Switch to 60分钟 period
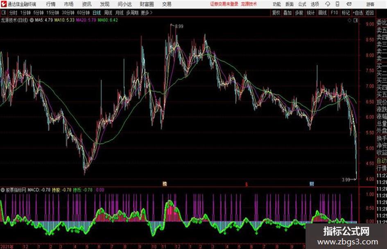The width and height of the screenshot is (387, 249). [x=83, y=13]
